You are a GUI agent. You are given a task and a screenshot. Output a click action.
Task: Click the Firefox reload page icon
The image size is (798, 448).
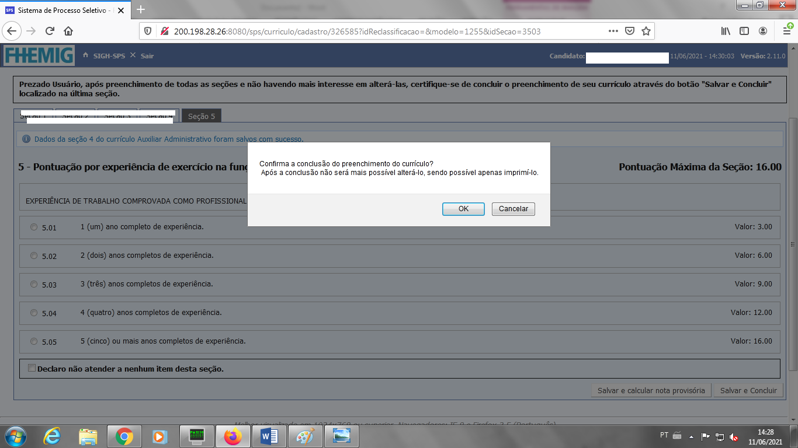point(50,31)
